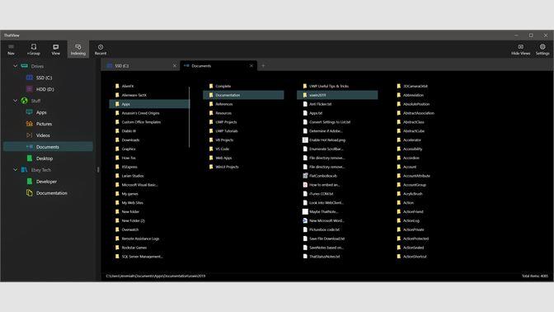Open the My Web Sites folder

point(149,203)
